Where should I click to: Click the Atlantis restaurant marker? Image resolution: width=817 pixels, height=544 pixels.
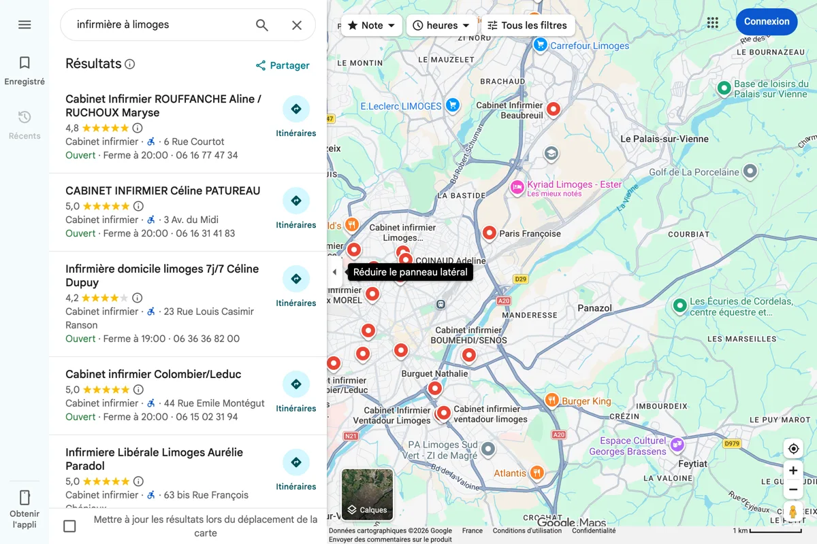point(537,473)
